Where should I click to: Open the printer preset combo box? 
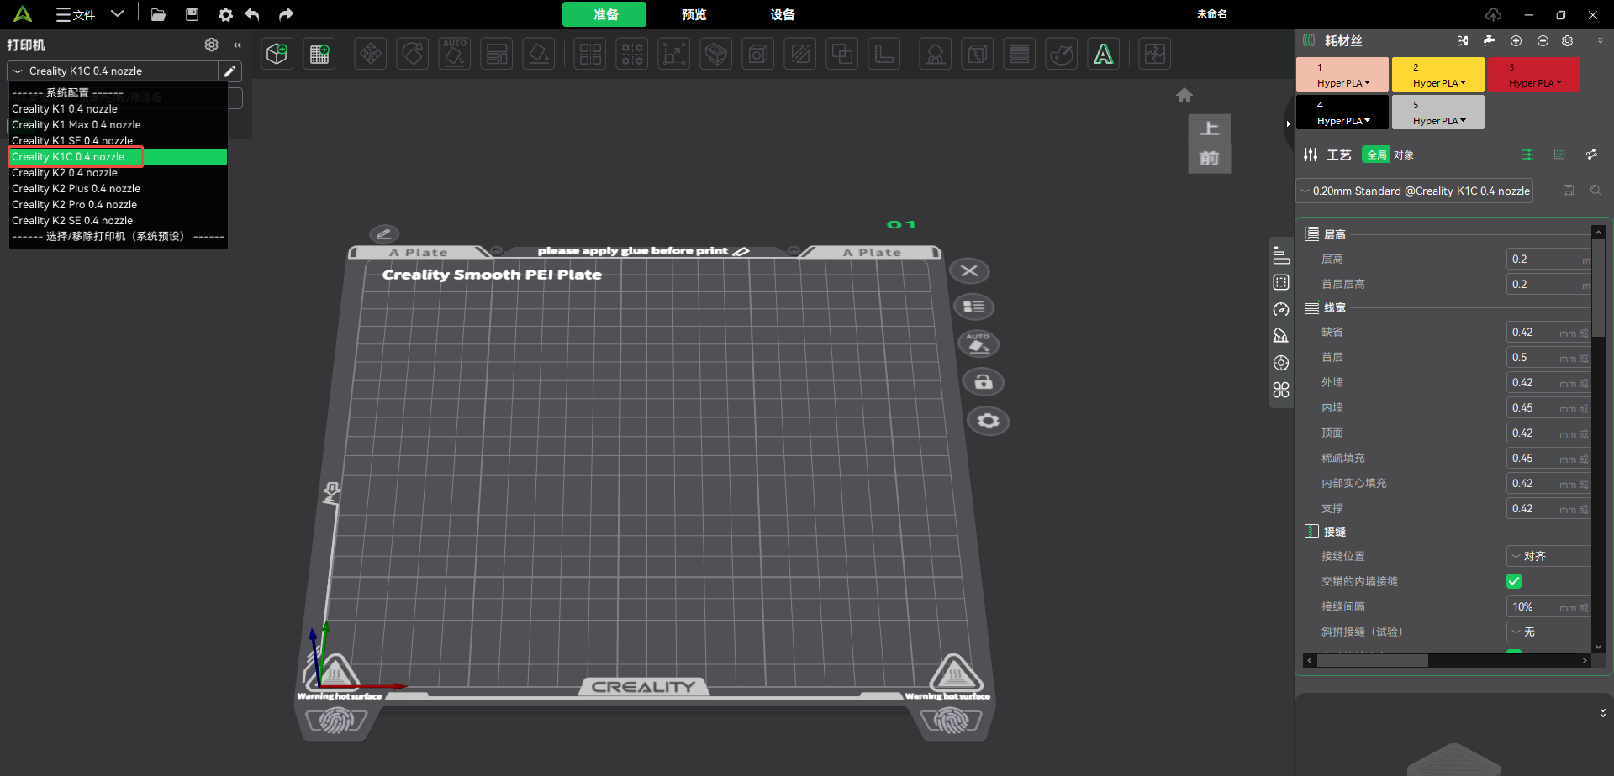coord(113,71)
